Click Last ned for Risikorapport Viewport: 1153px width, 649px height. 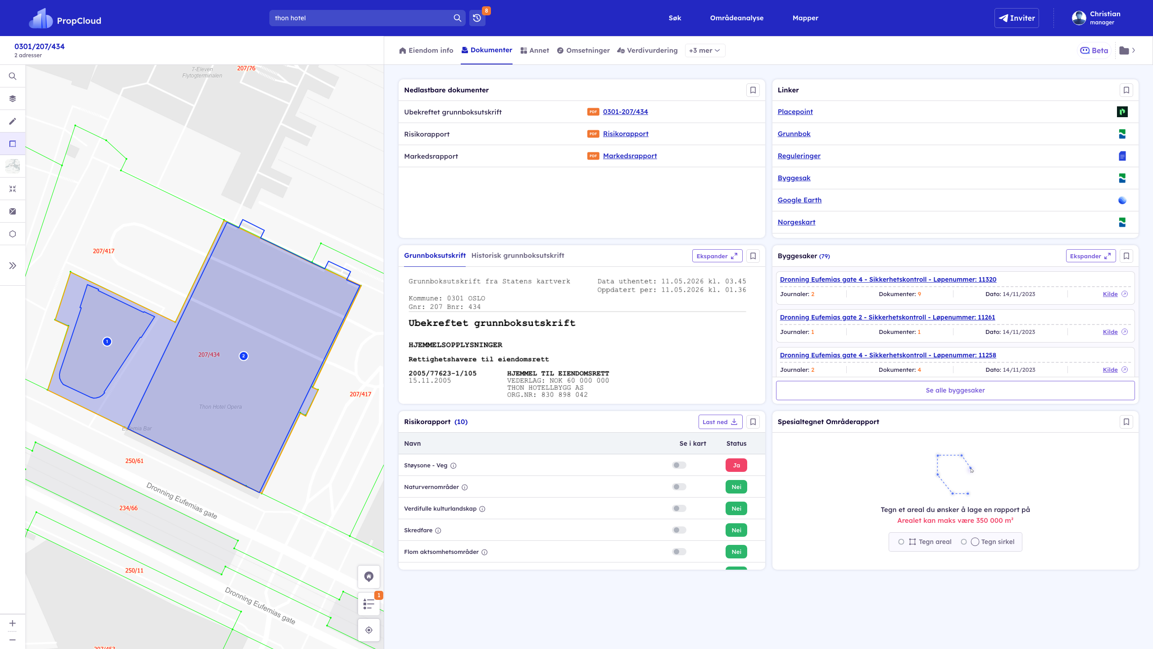(720, 422)
